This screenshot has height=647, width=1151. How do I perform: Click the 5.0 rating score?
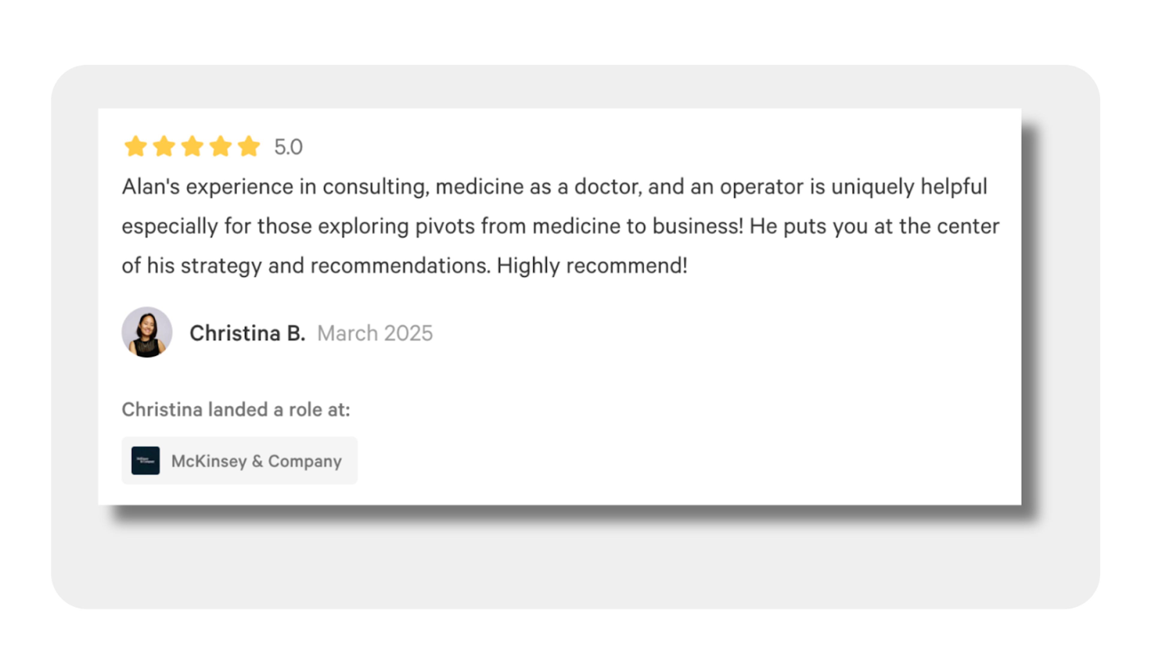288,147
